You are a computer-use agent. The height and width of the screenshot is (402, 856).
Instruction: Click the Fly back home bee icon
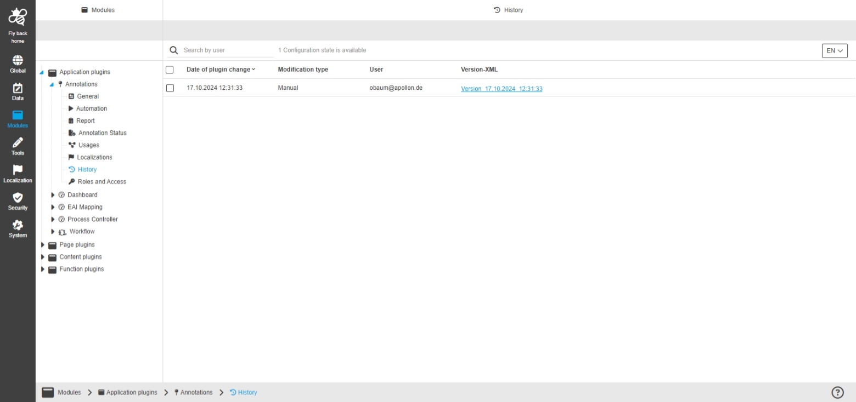18,18
